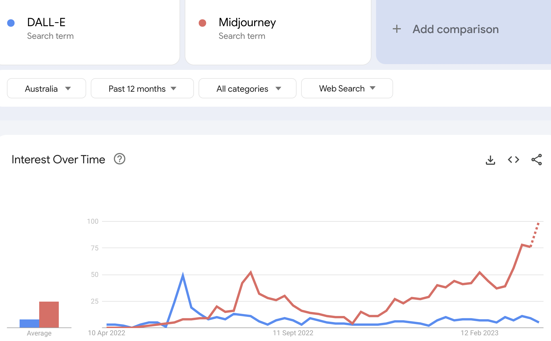Open the embed code icon
This screenshot has height=341, width=551.
click(x=513, y=160)
